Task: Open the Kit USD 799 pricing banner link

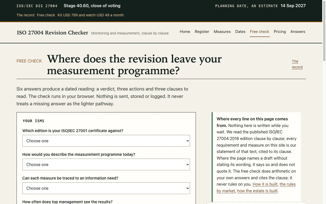Action: 91,15
